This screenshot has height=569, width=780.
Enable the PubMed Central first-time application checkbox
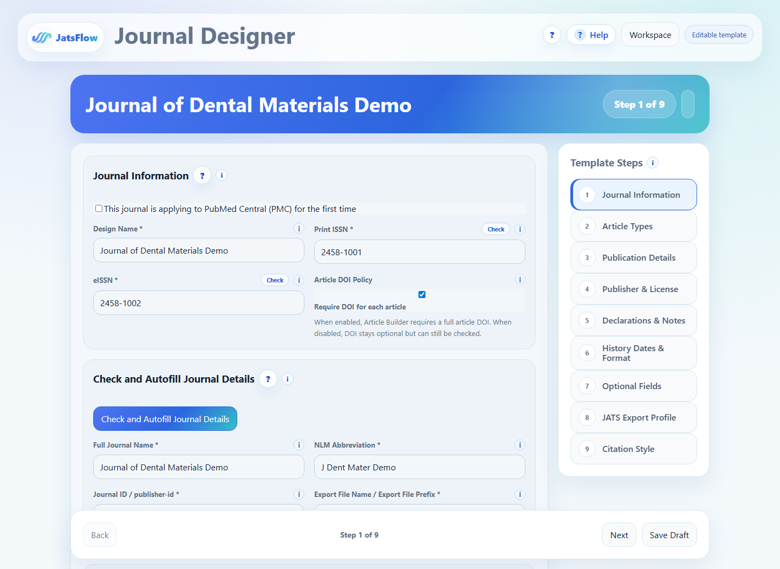click(x=99, y=208)
